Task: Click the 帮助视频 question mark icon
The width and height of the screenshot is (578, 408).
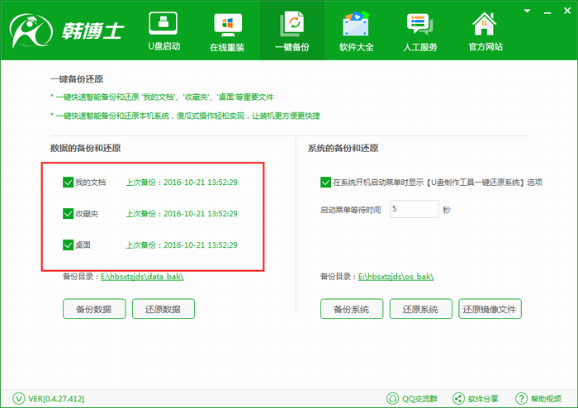Action: (521, 398)
